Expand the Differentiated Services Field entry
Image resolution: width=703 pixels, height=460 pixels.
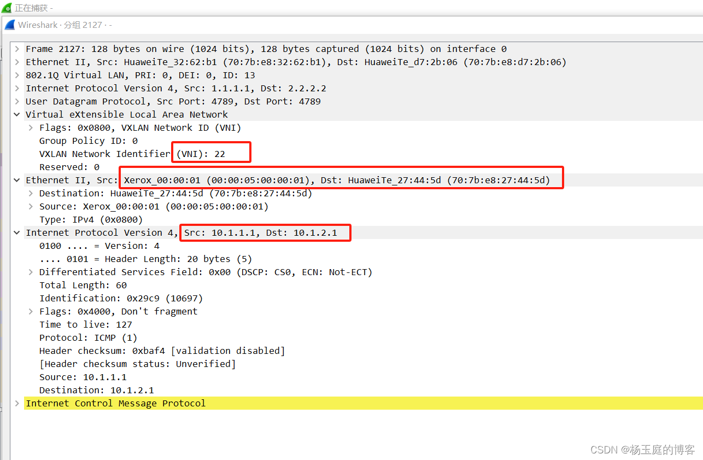(x=31, y=272)
